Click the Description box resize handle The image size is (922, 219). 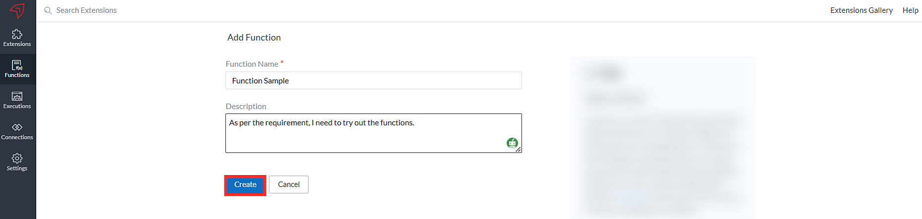pos(518,149)
